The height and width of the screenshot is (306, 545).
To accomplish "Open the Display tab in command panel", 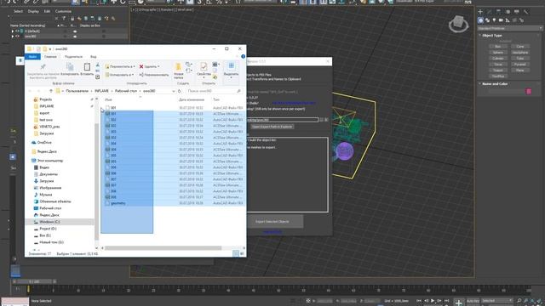I will coord(517,12).
